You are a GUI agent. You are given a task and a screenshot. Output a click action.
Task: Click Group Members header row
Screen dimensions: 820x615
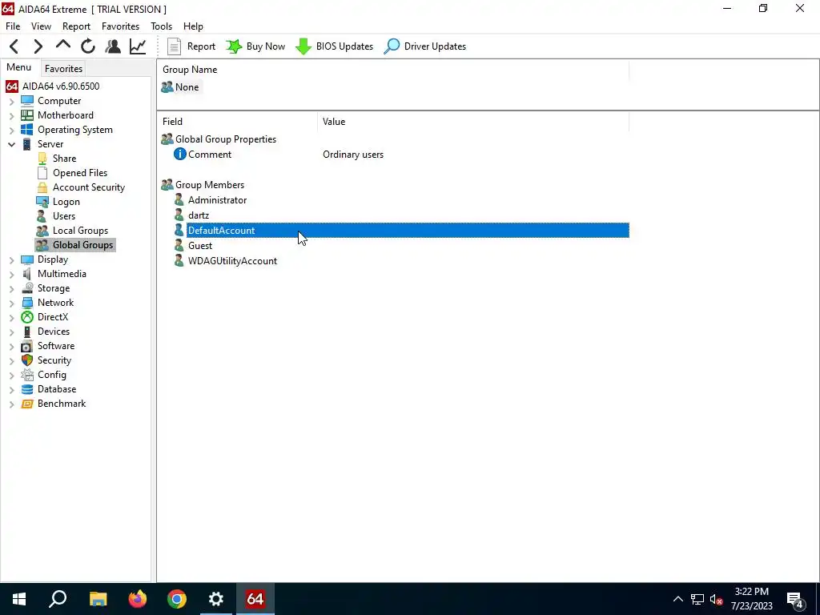click(x=203, y=185)
